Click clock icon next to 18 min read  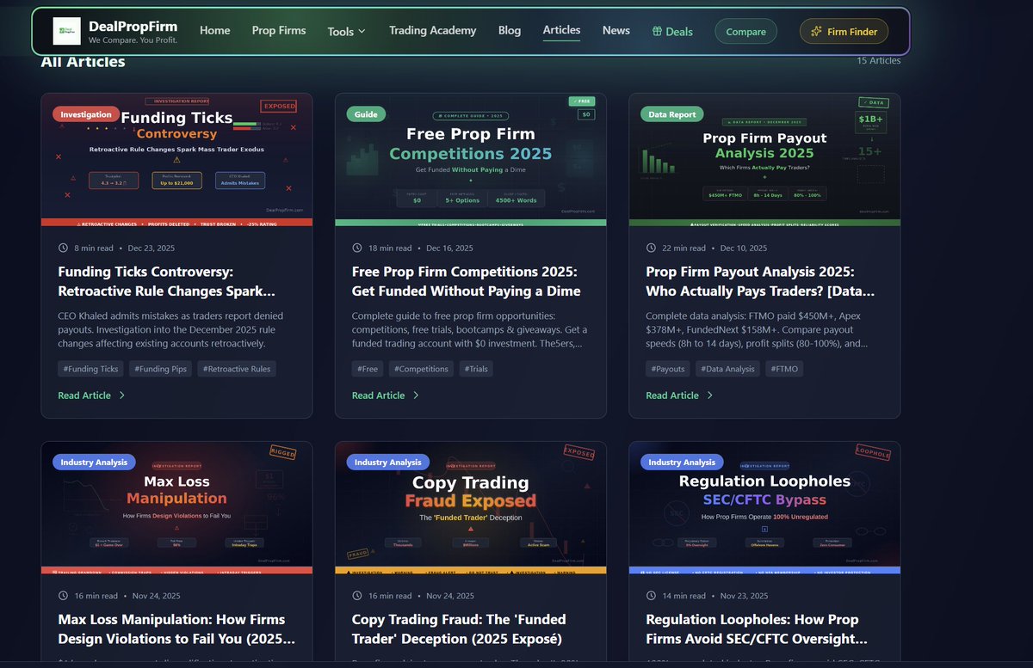[x=357, y=248]
